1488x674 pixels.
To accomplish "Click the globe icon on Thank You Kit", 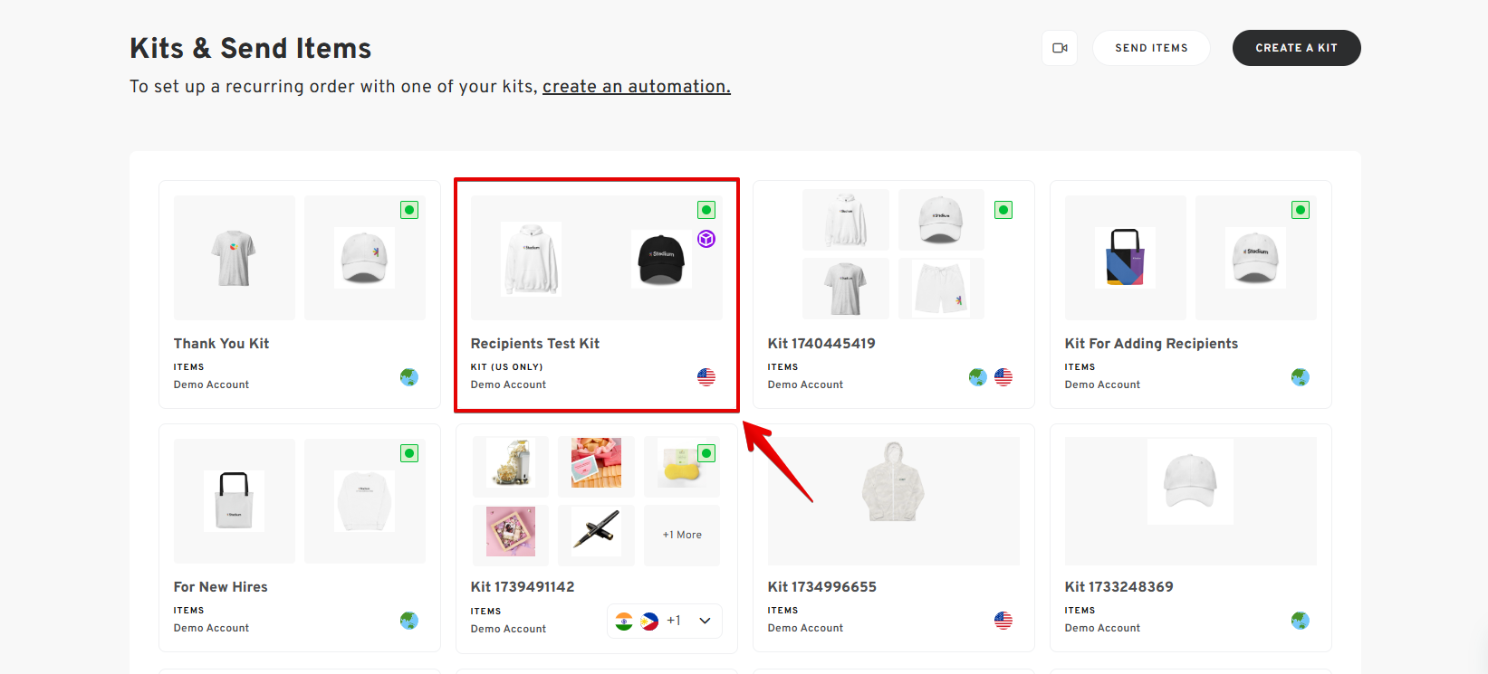I will [409, 377].
